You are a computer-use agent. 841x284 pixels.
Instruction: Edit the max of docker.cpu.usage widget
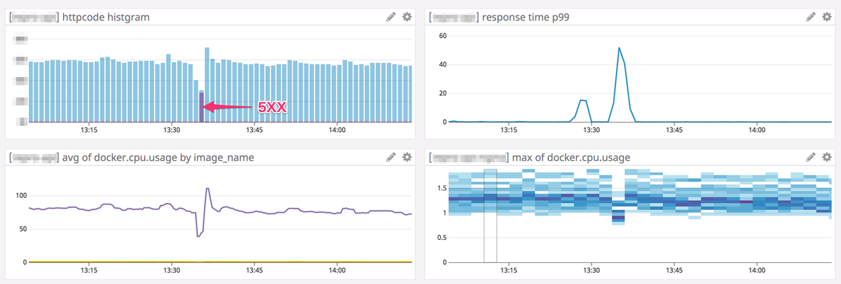tap(812, 157)
